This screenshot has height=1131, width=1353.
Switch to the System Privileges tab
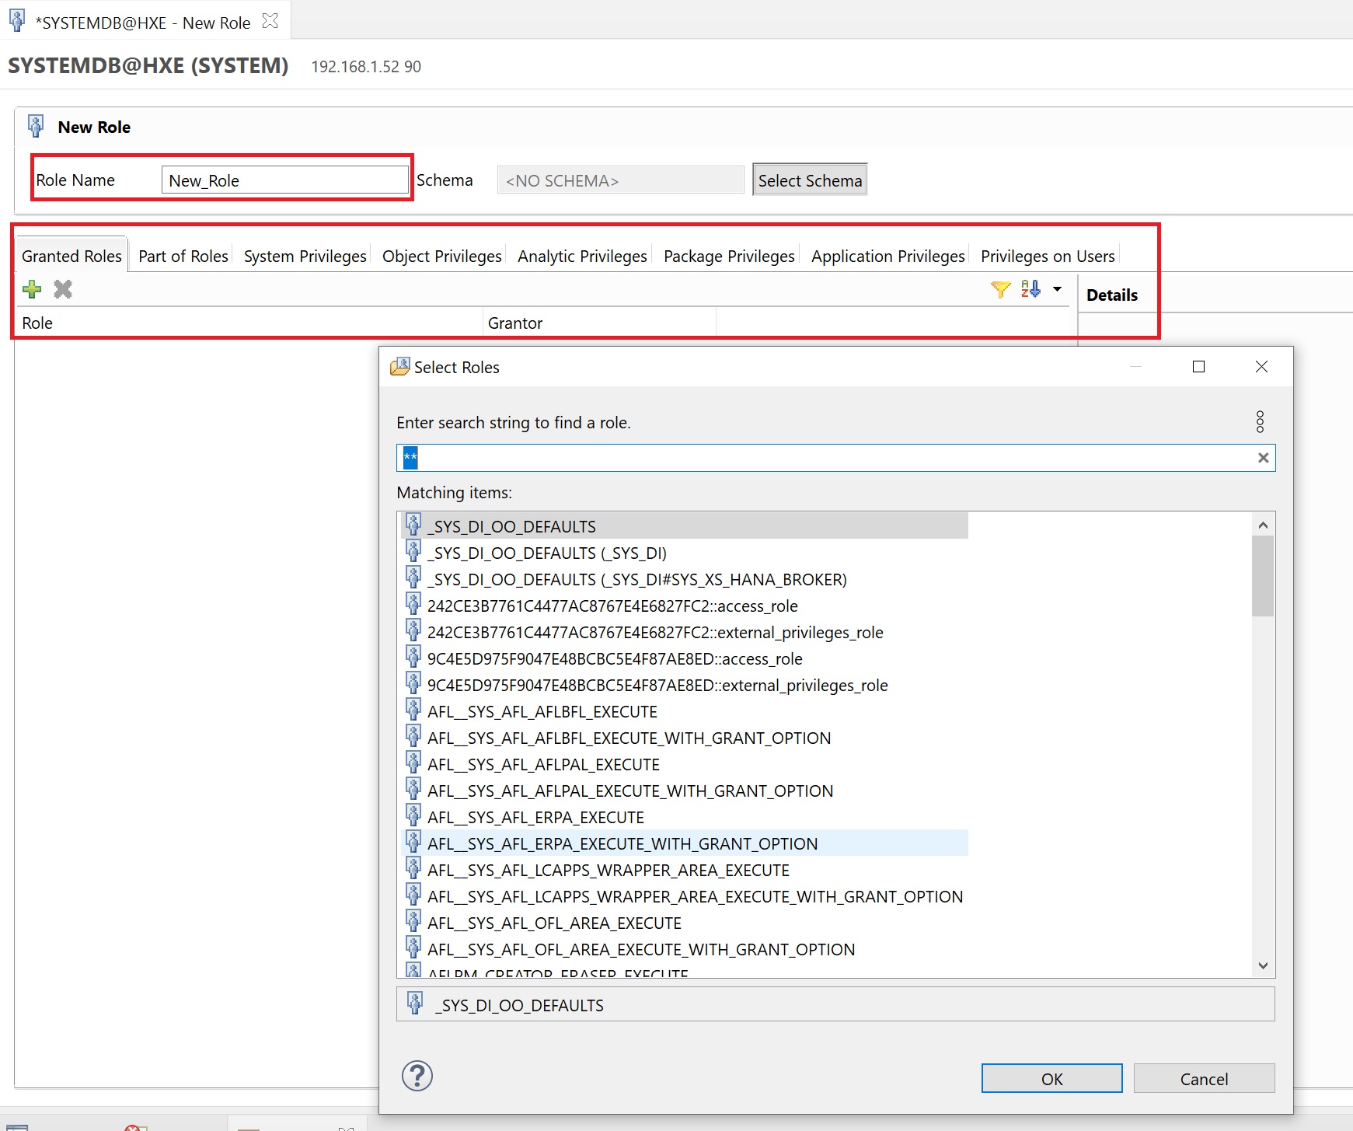[305, 257]
